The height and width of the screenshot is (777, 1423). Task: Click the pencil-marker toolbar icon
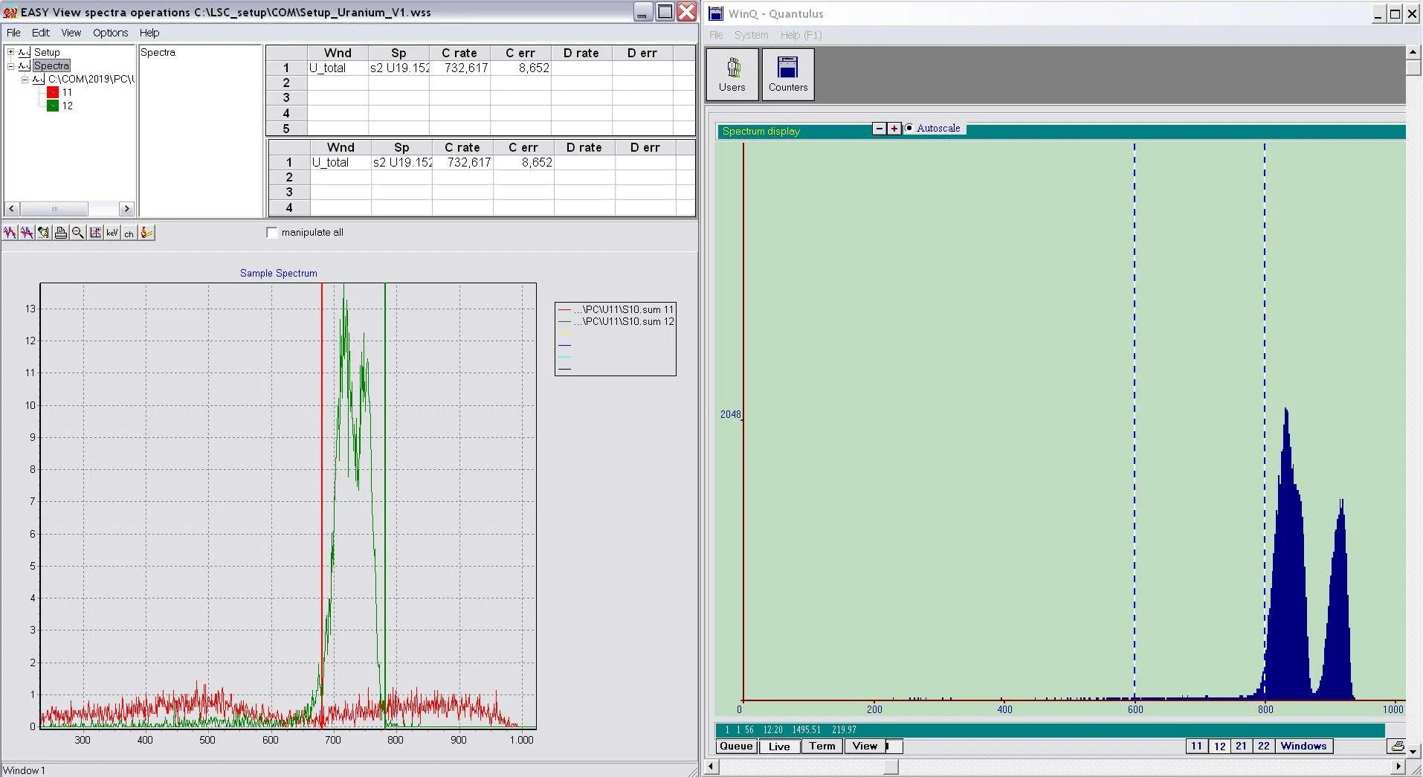[x=146, y=233]
